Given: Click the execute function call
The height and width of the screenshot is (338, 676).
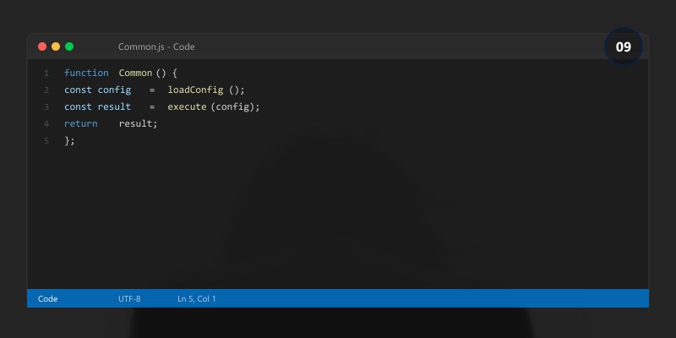Looking at the screenshot, I should point(187,107).
